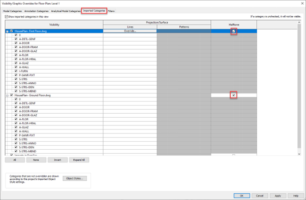Select A-FLOR-HRAL under Ground Floor.dwg

click(27, 123)
